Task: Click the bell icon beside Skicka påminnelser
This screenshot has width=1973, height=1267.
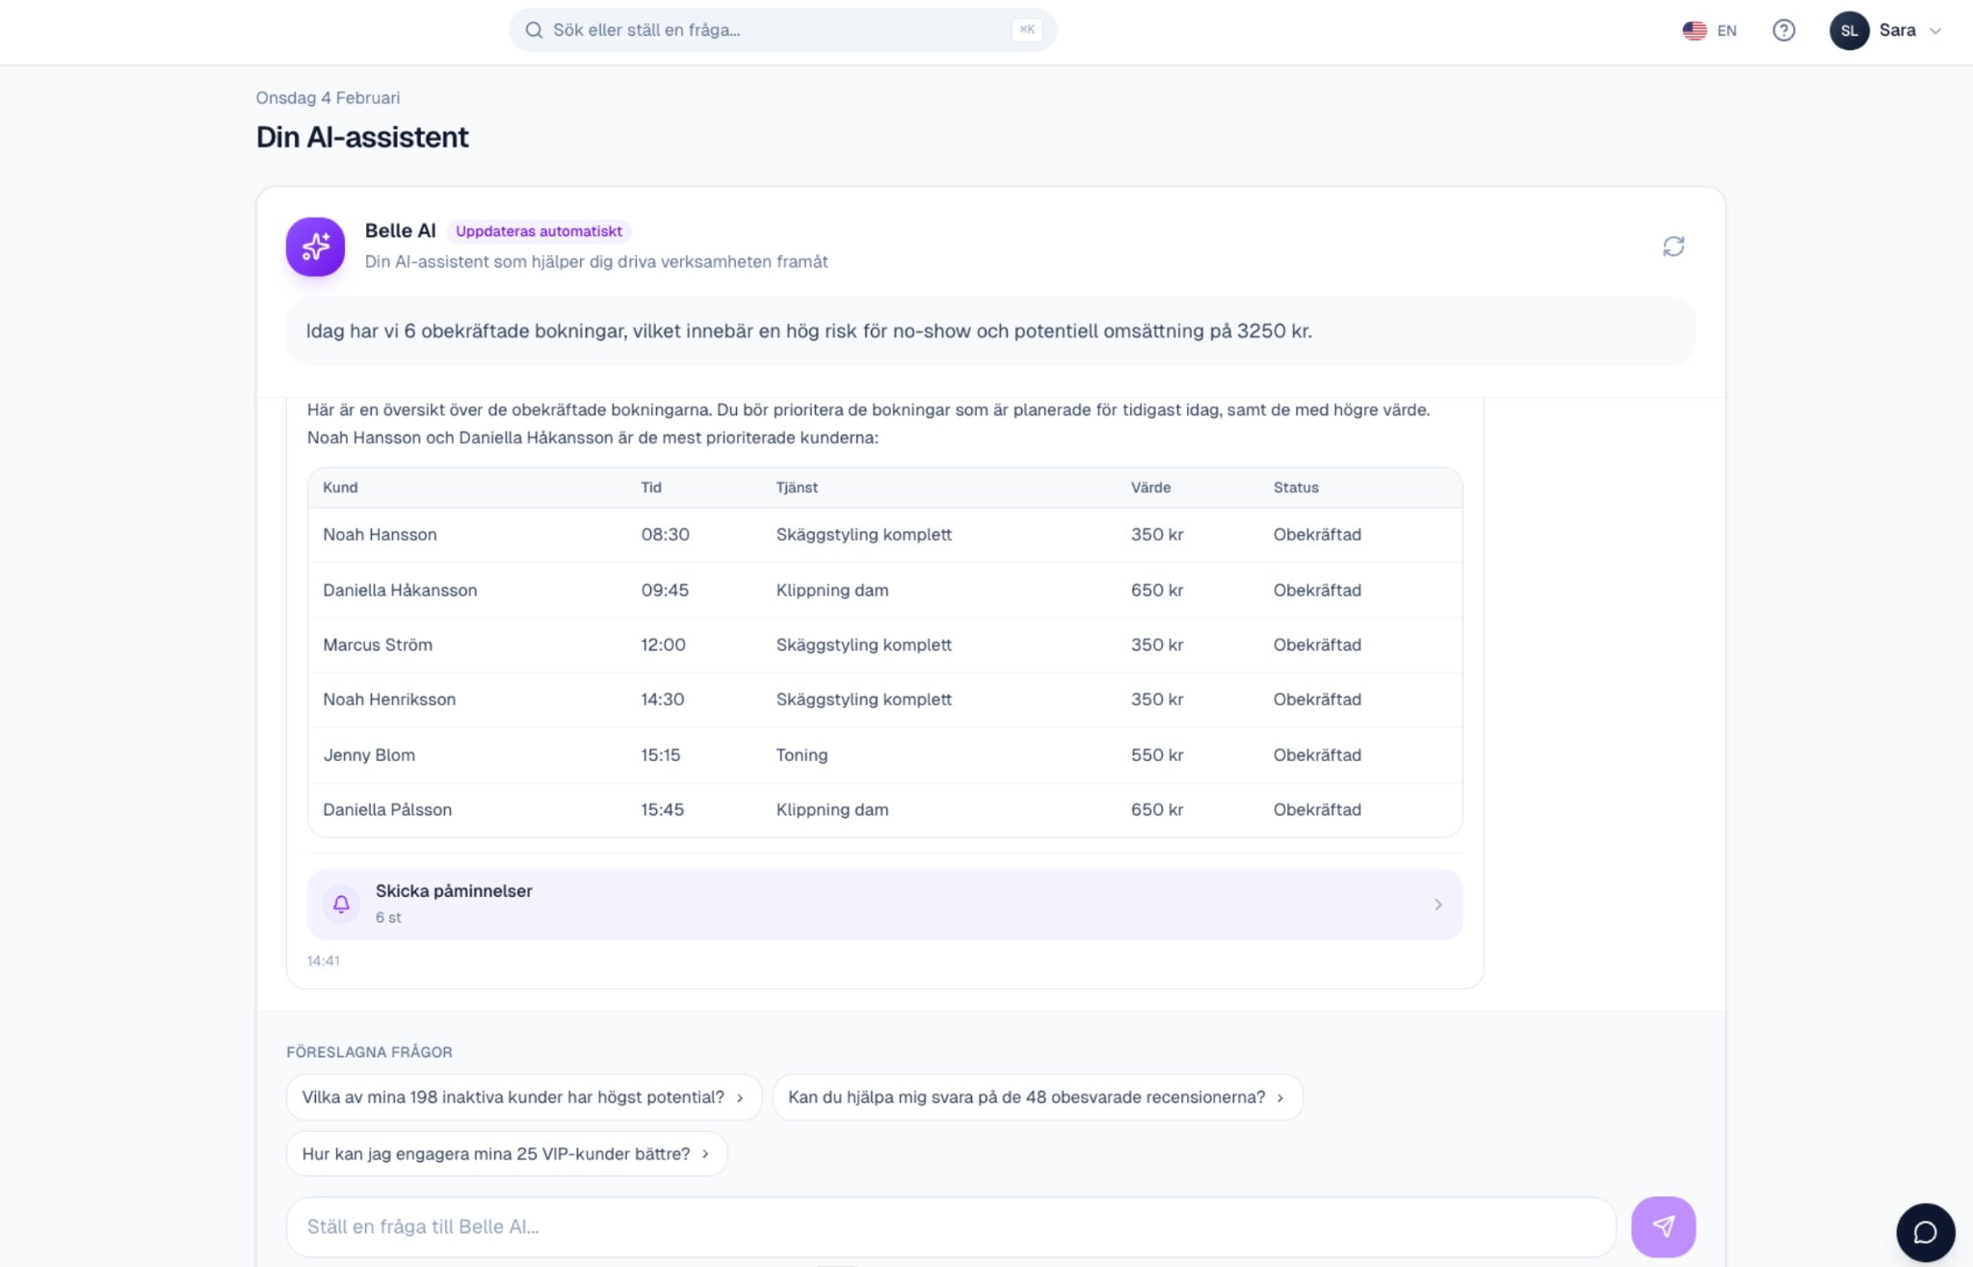Action: (341, 904)
